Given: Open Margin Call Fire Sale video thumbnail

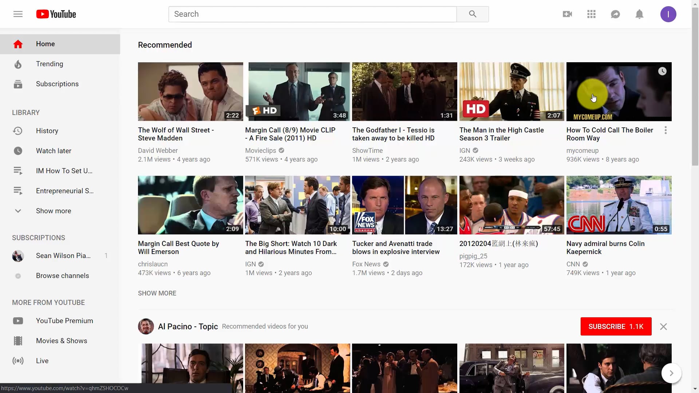Looking at the screenshot, I should (x=297, y=91).
